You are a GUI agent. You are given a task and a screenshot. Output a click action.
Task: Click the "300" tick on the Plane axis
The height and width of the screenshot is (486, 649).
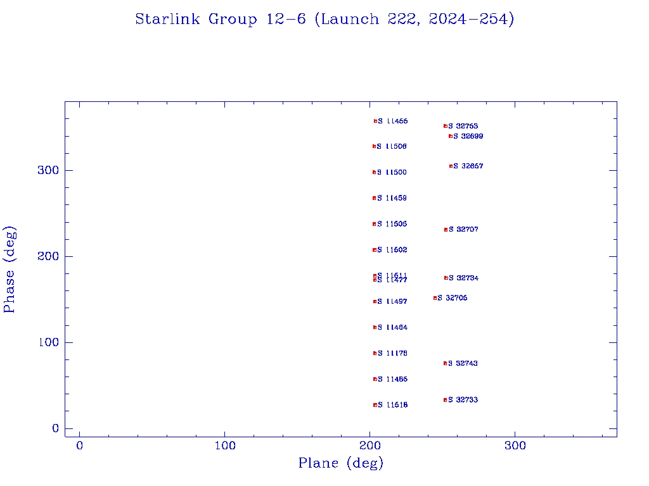click(515, 445)
